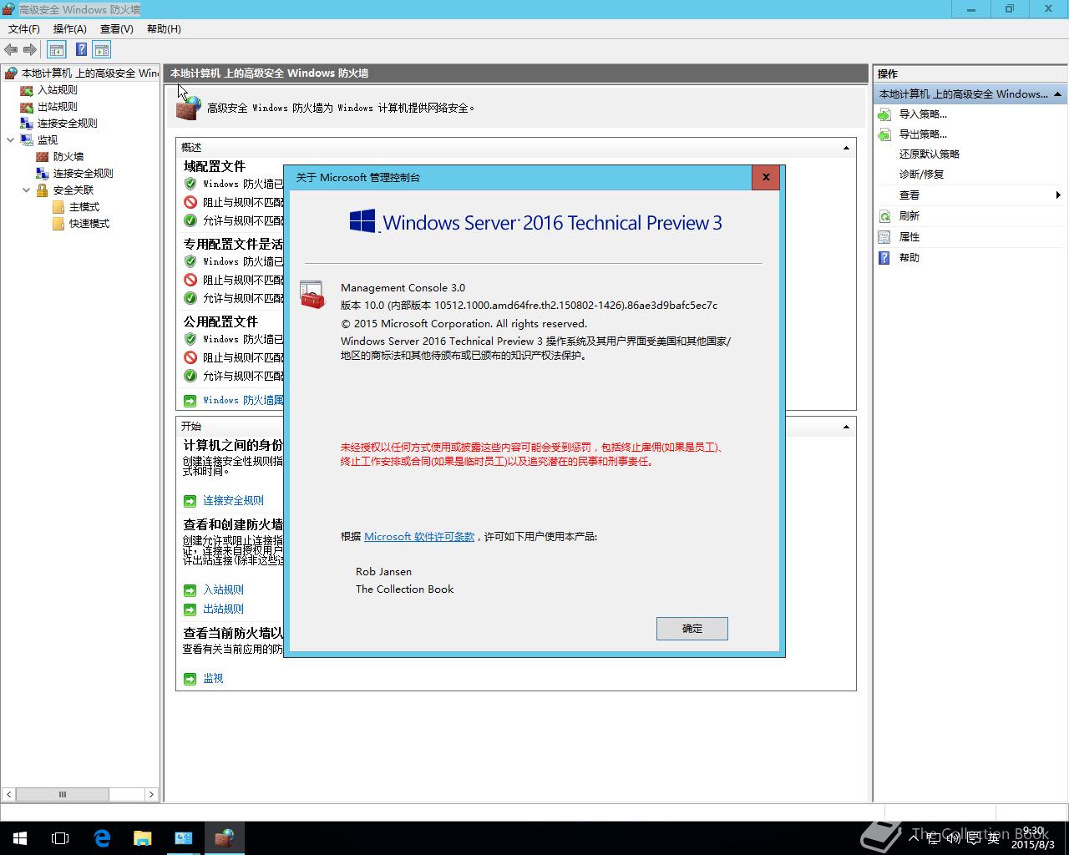Image resolution: width=1069 pixels, height=855 pixels.
Task: Click the 属性 properties icon
Action: [884, 237]
